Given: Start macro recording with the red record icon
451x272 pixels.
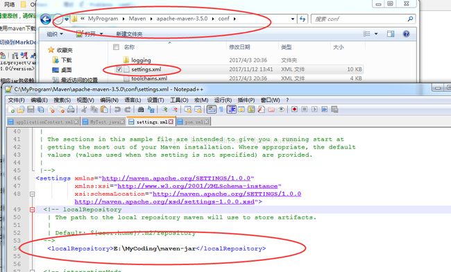Looking at the screenshot, I should click(294, 109).
